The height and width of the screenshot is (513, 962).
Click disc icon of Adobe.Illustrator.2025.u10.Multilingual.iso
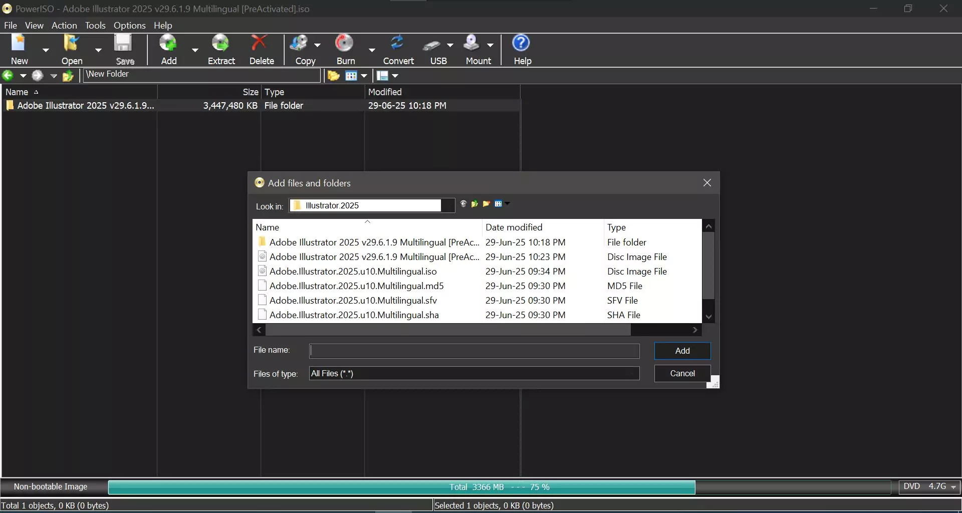tap(262, 271)
